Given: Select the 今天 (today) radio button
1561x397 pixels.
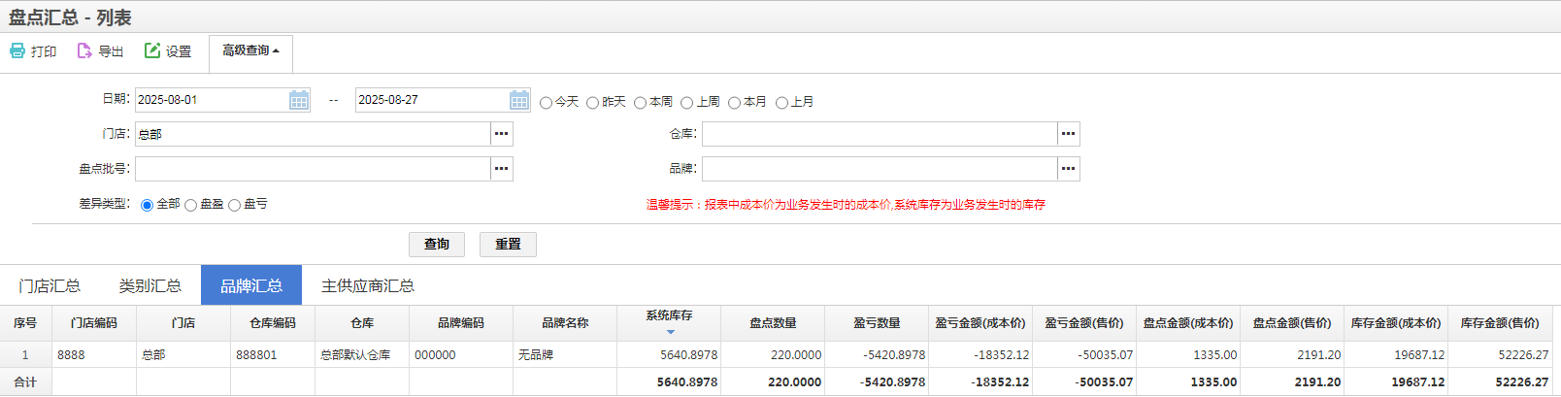Looking at the screenshot, I should click(x=546, y=103).
